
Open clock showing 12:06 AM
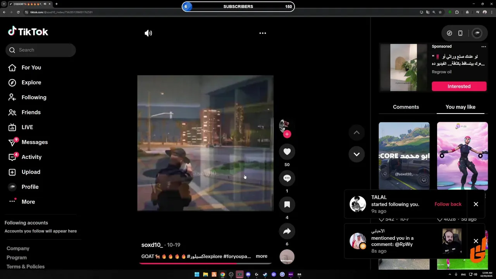click(486, 274)
